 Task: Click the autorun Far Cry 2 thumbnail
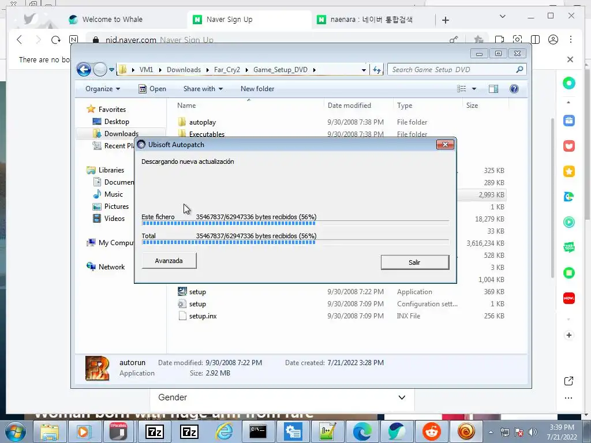[x=97, y=368]
